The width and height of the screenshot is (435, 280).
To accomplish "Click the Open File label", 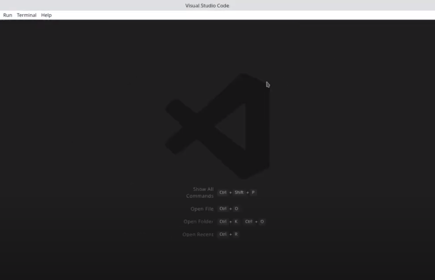I will 202,209.
